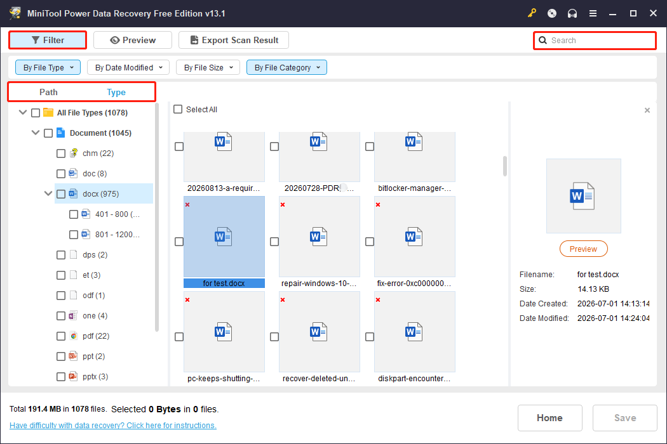Image resolution: width=667 pixels, height=444 pixels.
Task: Click the et file type icon
Action: point(73,275)
